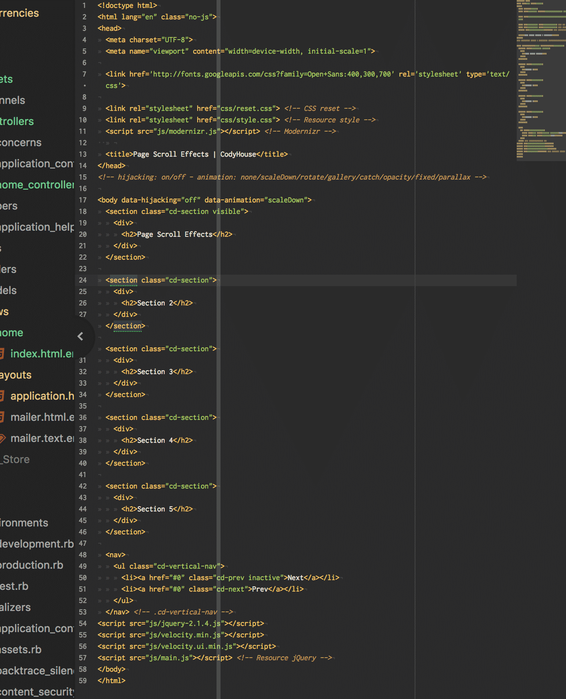Open mailer.text file in sidebar
Viewport: 566px width, 699px height.
tap(42, 438)
